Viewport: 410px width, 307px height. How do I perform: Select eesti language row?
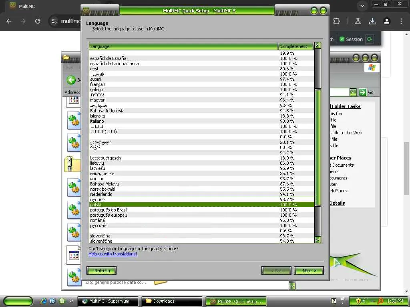[x=202, y=69]
